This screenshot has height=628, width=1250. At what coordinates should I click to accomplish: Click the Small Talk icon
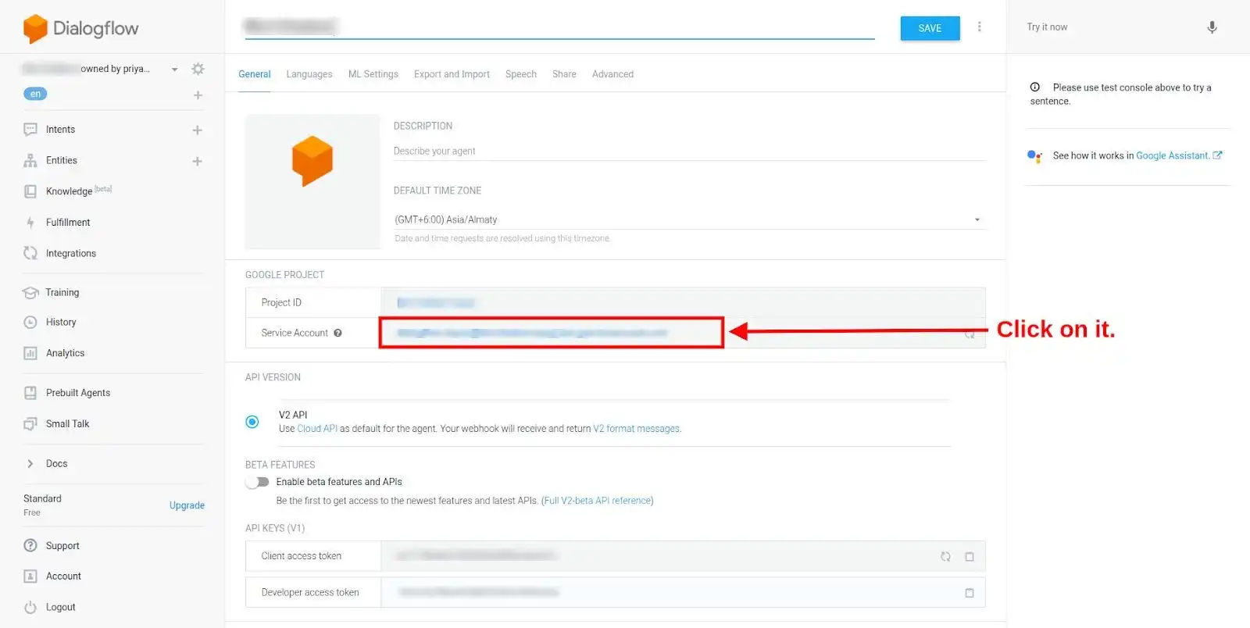click(30, 424)
